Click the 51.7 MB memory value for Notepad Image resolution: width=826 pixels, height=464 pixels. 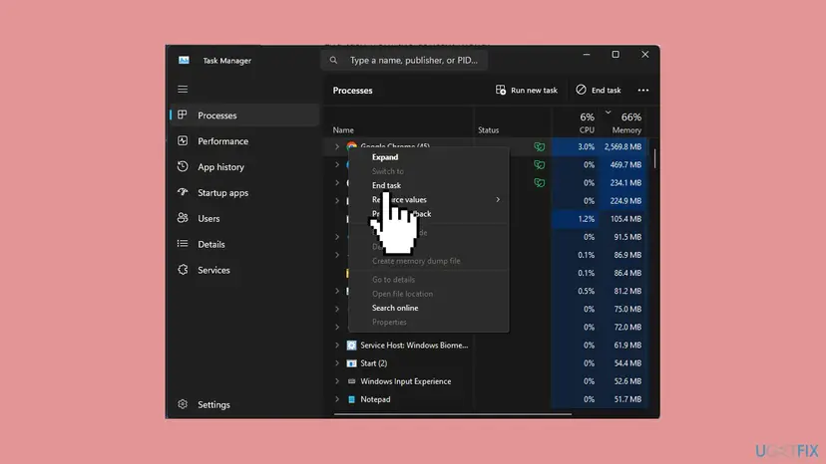[627, 399]
